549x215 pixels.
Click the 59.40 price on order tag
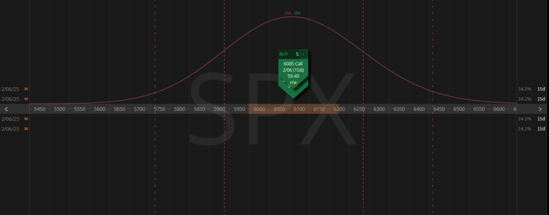[293, 76]
